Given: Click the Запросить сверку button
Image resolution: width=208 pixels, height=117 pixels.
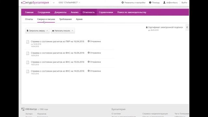Looking at the screenshot, I should point(37,31).
